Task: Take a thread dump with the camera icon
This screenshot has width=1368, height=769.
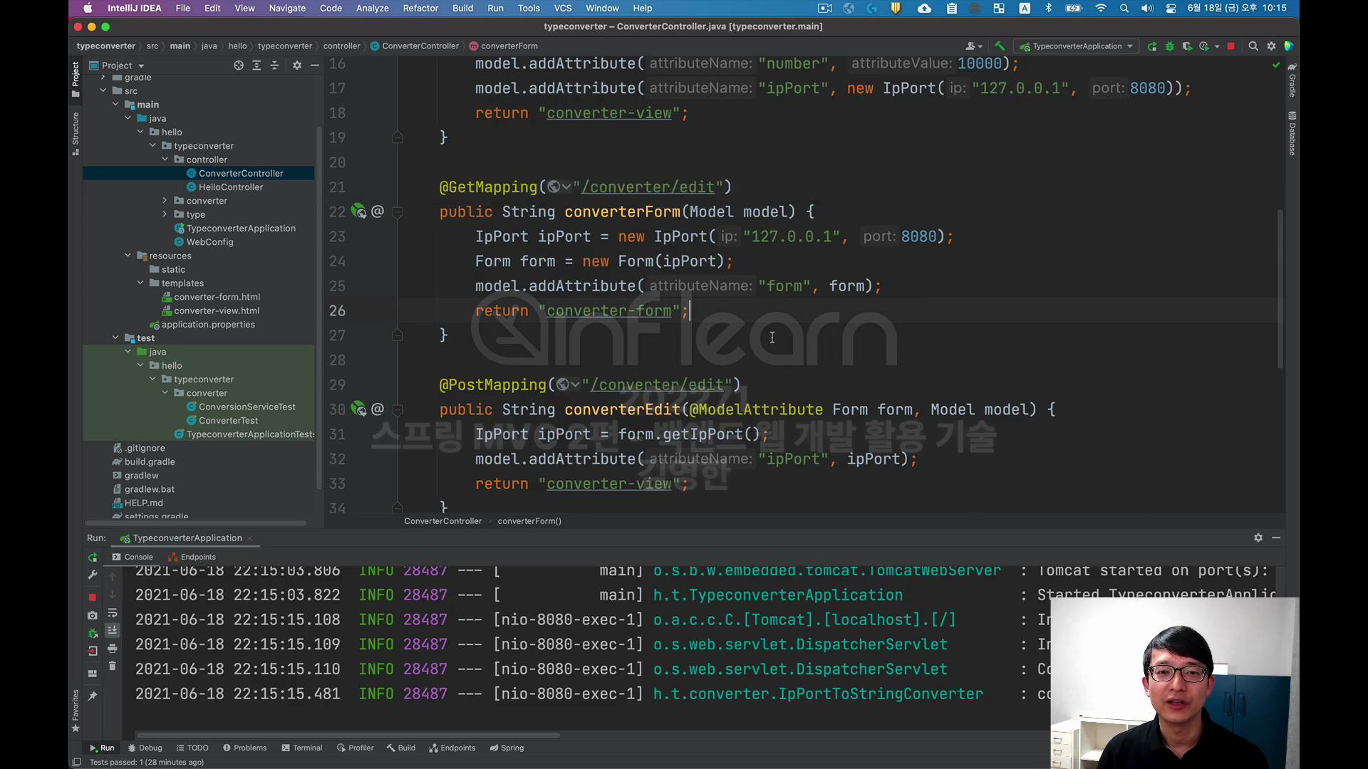Action: pyautogui.click(x=93, y=615)
